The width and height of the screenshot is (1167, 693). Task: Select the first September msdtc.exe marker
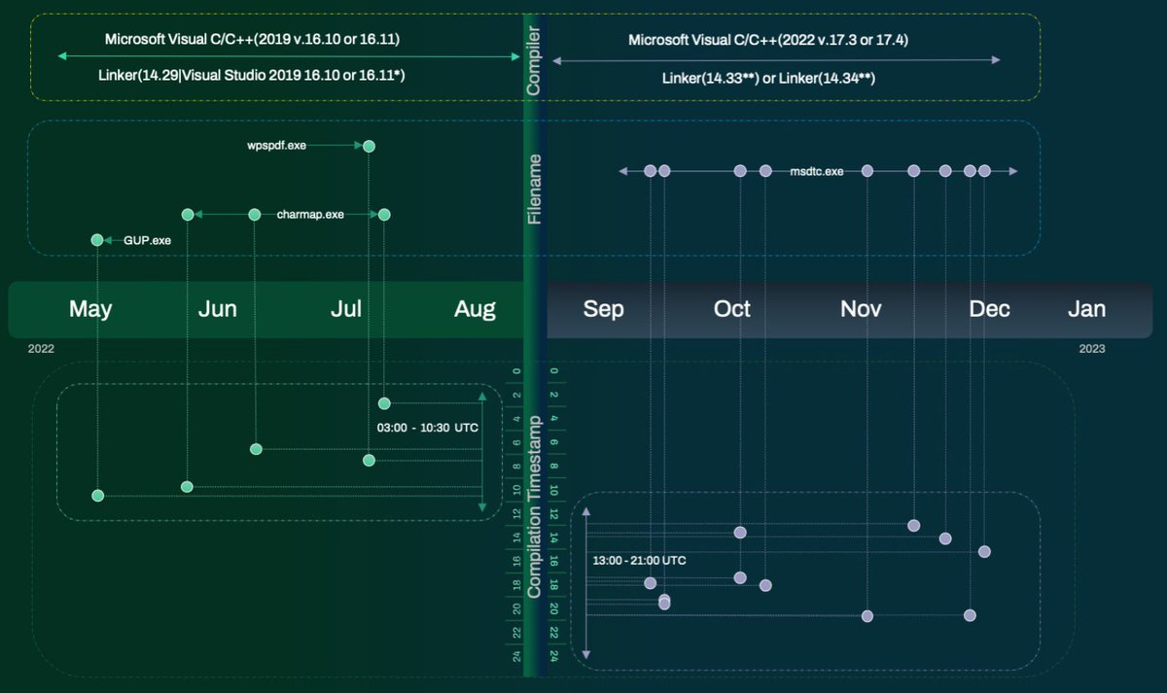coord(649,169)
